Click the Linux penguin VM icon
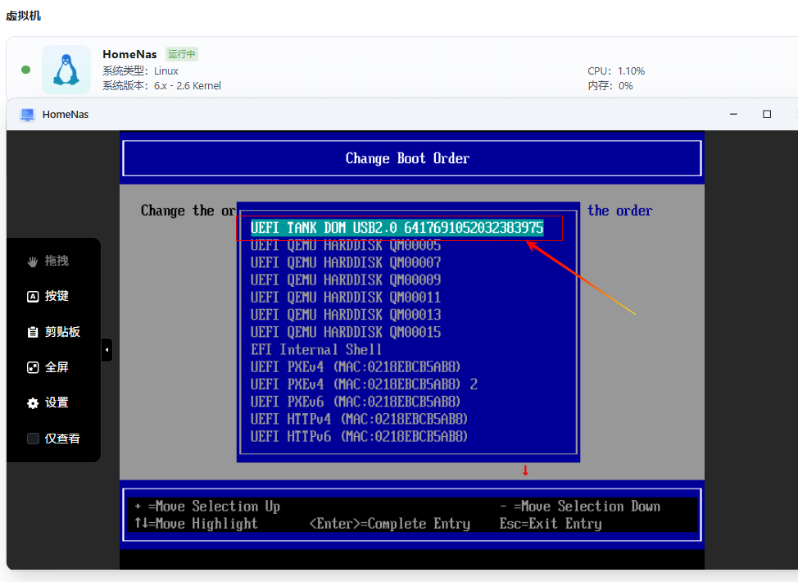 66,70
